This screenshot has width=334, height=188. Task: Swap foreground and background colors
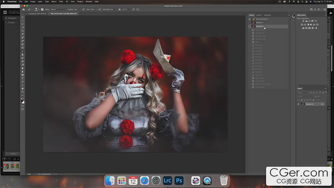(x=24, y=98)
